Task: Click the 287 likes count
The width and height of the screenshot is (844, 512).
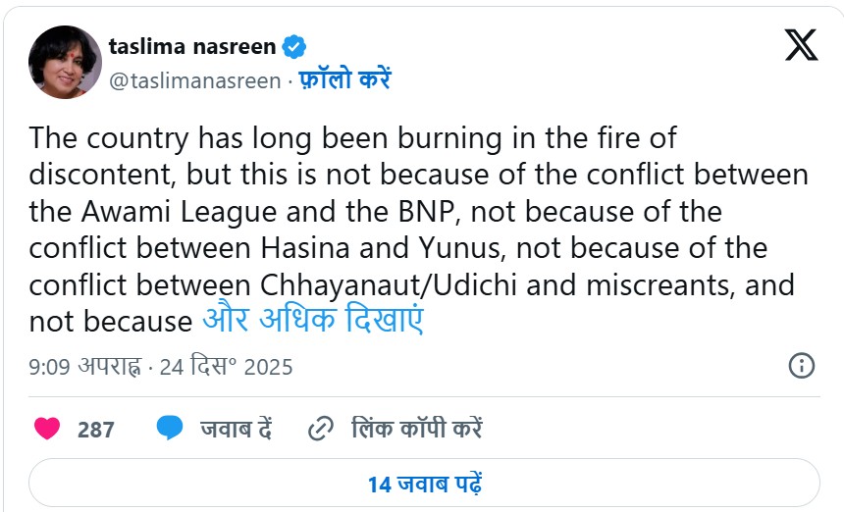Action: point(96,430)
